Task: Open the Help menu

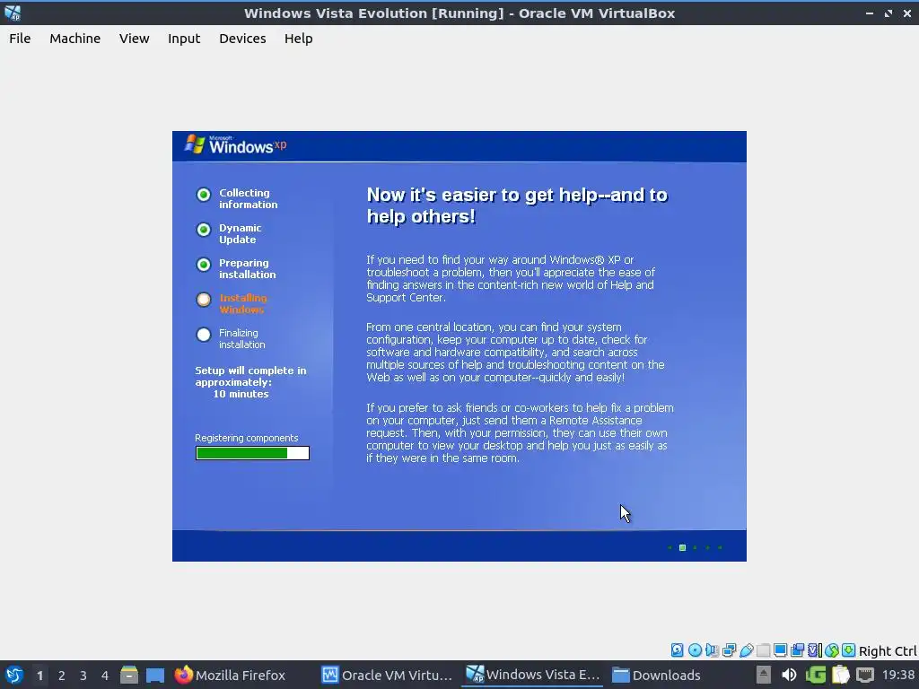Action: point(298,39)
